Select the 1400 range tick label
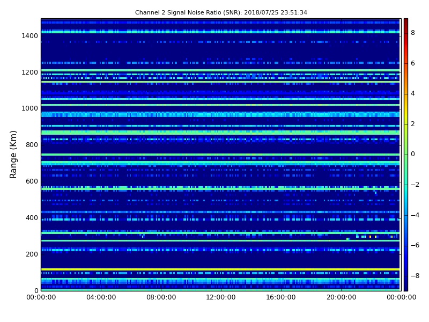Viewport: 429px width, 322px height. (x=30, y=36)
